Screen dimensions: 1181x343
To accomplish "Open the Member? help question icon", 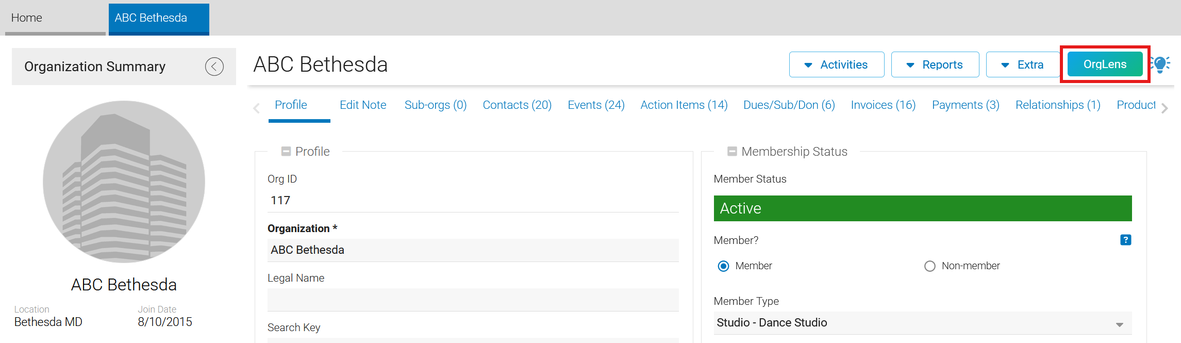I will 1125,240.
